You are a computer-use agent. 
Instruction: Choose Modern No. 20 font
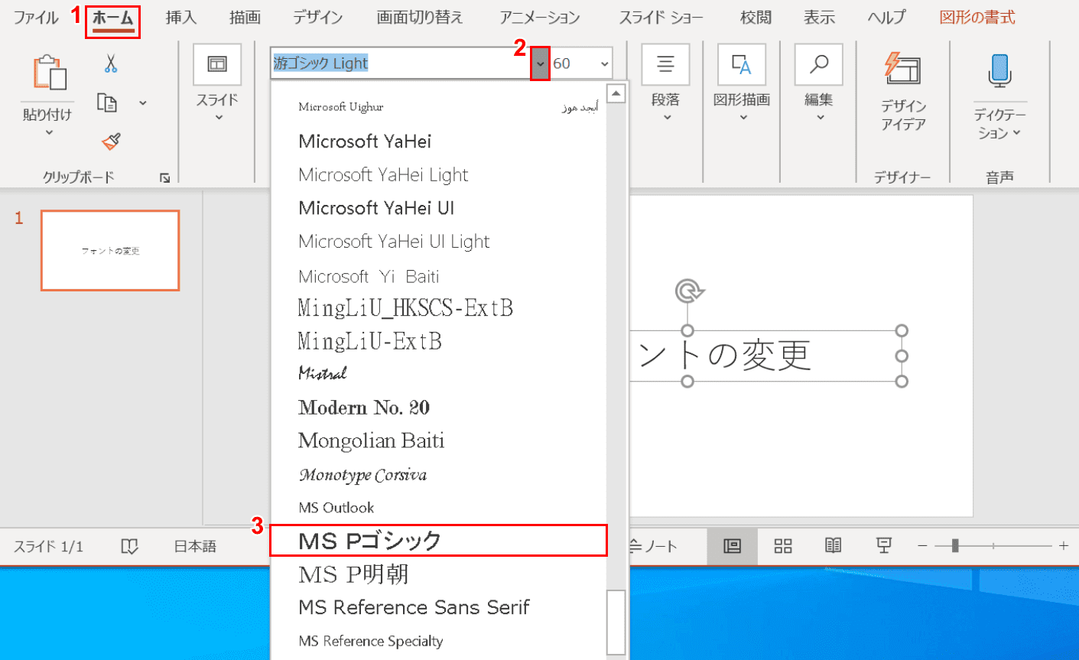pyautogui.click(x=438, y=408)
